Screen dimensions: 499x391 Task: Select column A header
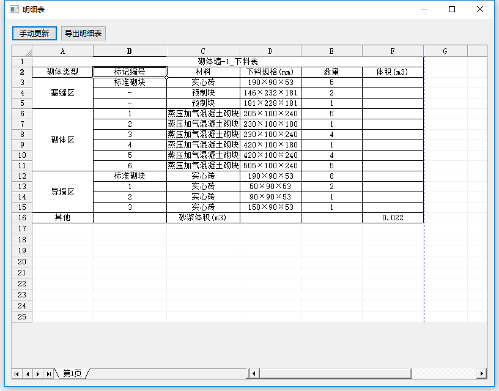(x=63, y=51)
